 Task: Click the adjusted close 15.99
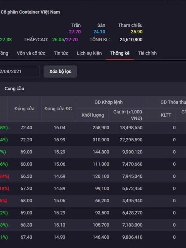coord(60,140)
